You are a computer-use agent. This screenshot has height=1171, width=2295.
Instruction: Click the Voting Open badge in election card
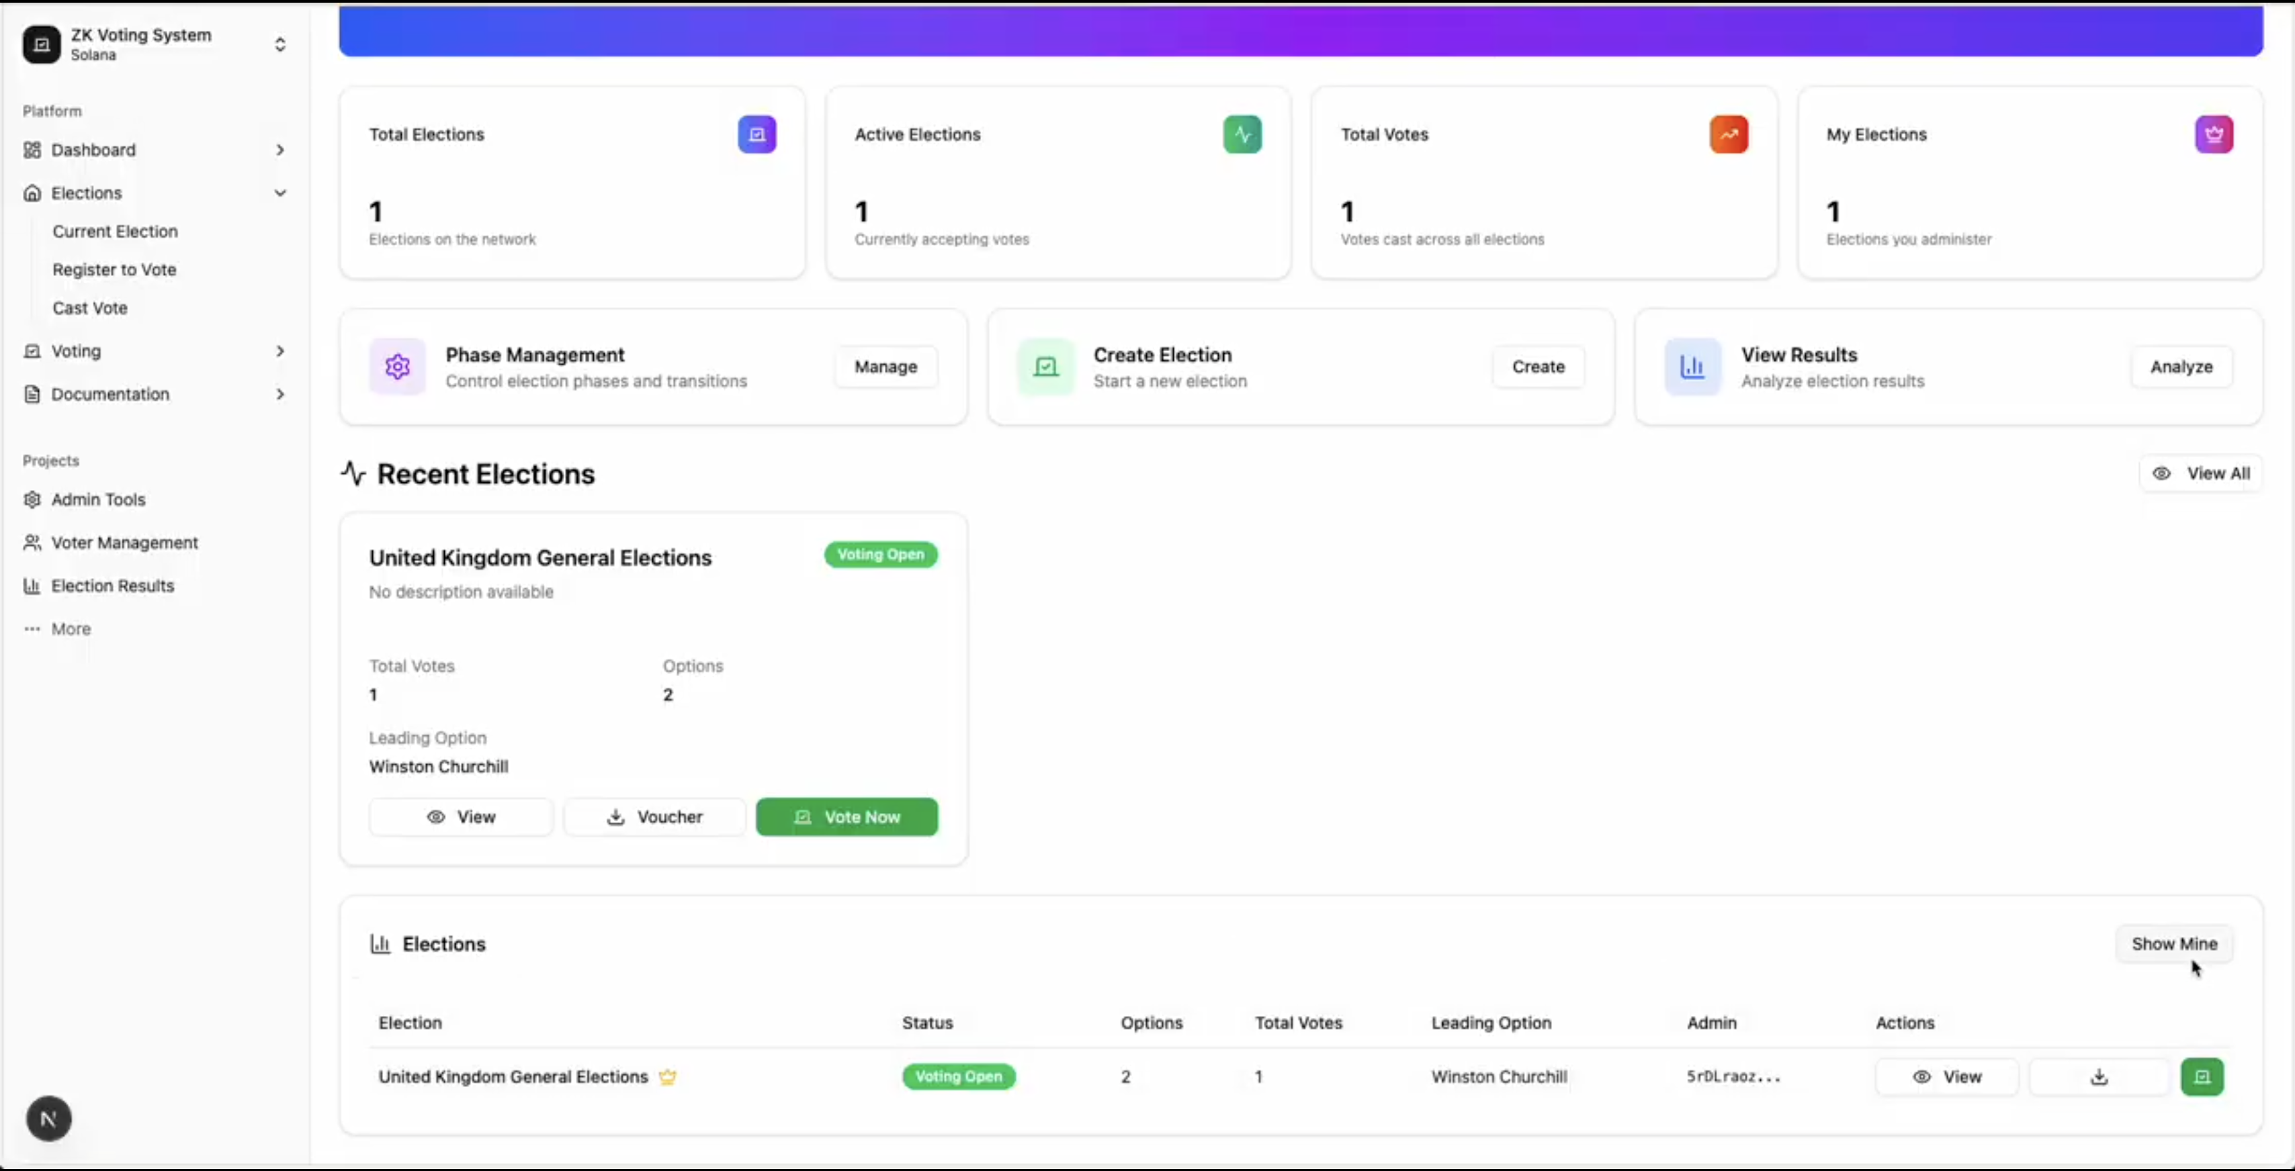880,555
